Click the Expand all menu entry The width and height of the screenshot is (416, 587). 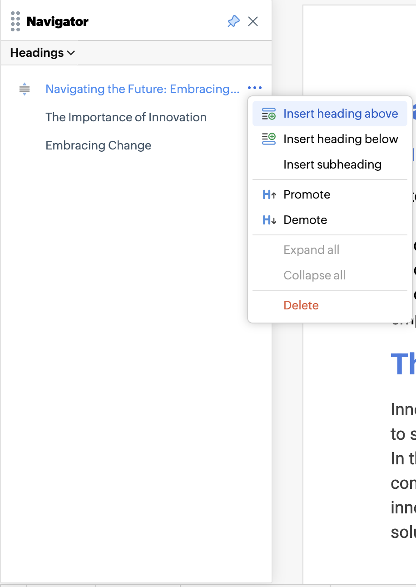tap(311, 250)
